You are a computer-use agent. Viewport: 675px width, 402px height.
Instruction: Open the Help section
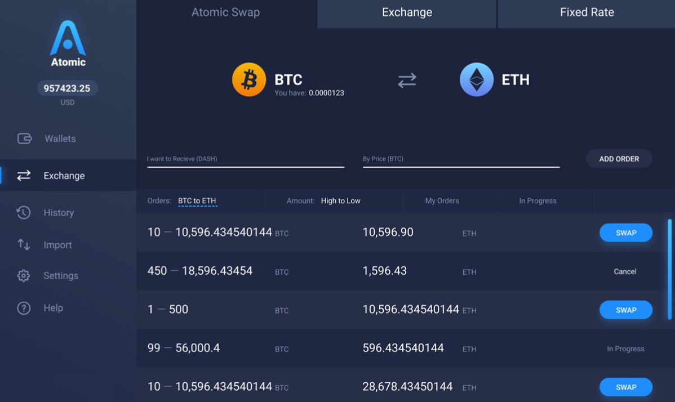[x=54, y=308]
